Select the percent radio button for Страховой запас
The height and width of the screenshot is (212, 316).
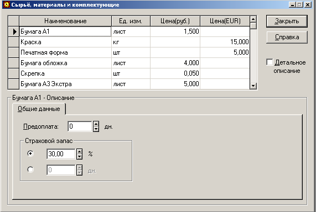point(30,153)
